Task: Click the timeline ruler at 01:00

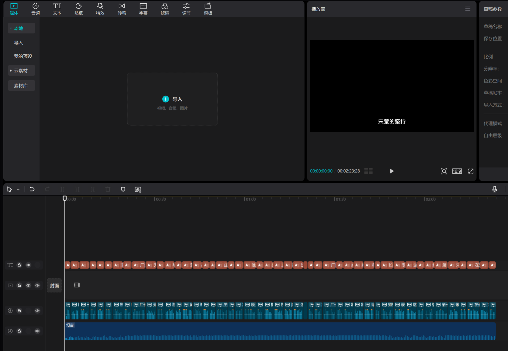Action: (245, 199)
